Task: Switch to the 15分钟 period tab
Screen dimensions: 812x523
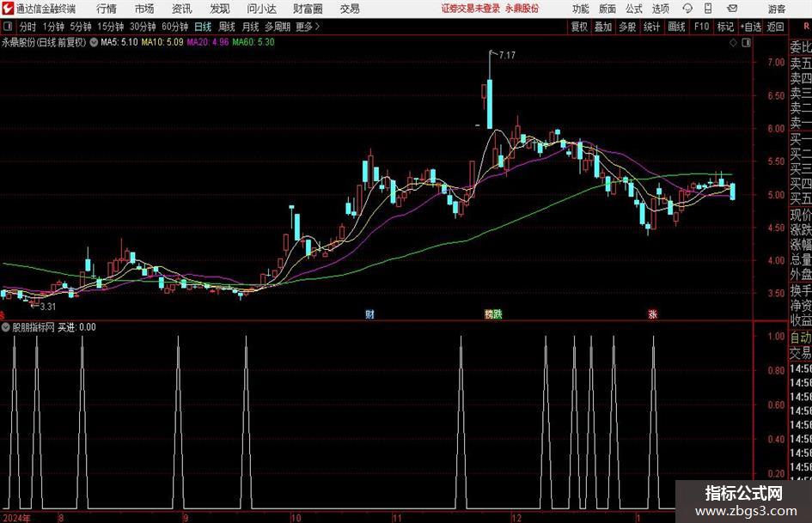Action: pyautogui.click(x=111, y=27)
